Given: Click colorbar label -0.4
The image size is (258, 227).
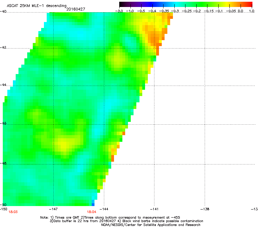Looking at the screenshot, I should coord(152,11).
